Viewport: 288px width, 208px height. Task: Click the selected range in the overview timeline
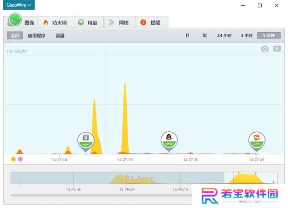(251, 178)
